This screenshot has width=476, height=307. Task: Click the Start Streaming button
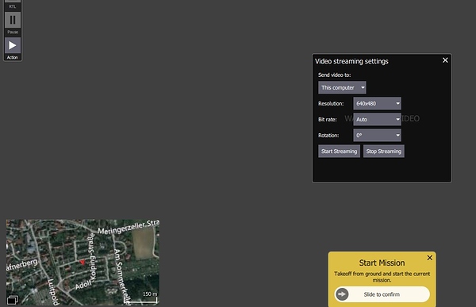point(339,152)
